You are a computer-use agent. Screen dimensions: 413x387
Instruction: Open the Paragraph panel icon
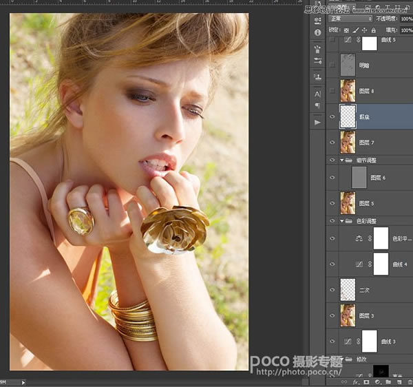(x=317, y=105)
